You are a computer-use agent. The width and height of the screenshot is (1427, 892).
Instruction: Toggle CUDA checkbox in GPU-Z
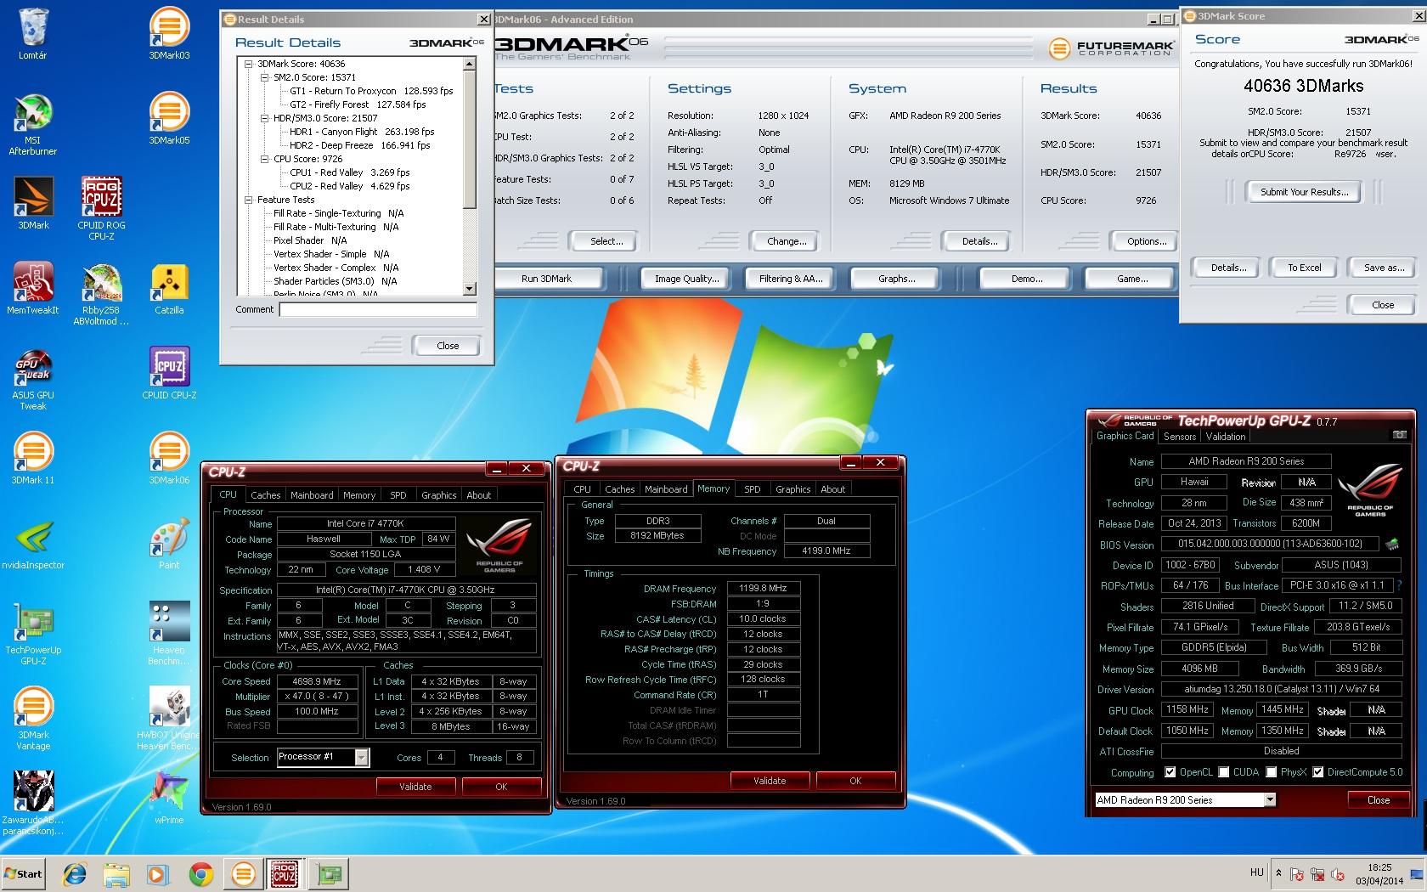tap(1224, 772)
